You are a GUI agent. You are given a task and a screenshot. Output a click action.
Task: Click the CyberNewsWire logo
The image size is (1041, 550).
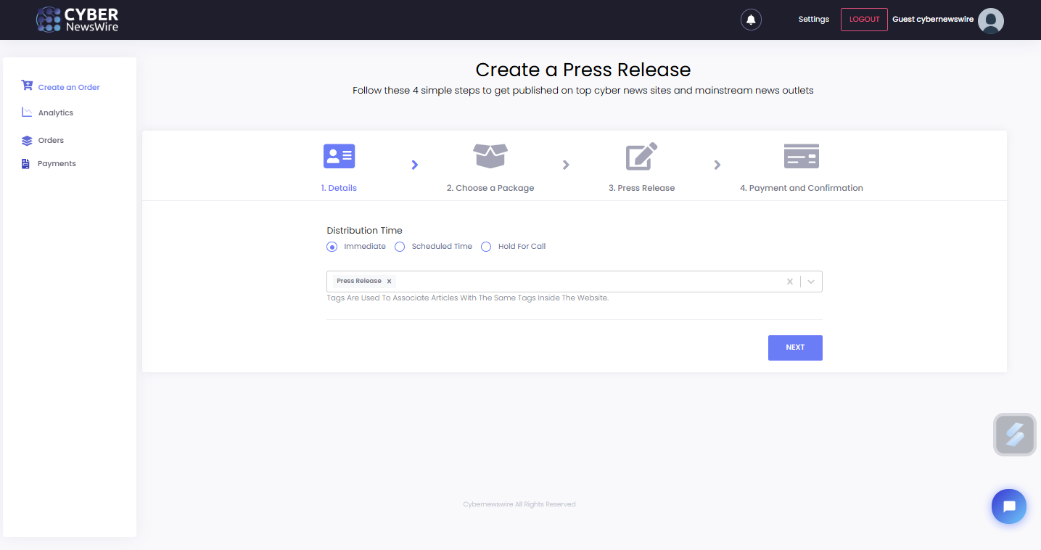pos(78,20)
